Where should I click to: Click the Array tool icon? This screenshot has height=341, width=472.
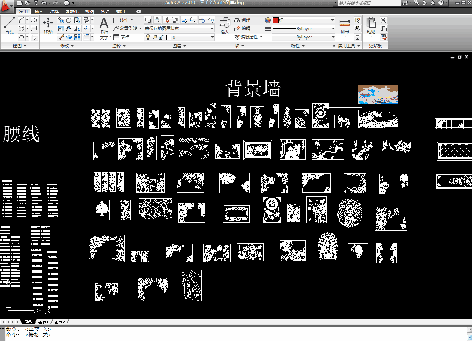coord(77,37)
